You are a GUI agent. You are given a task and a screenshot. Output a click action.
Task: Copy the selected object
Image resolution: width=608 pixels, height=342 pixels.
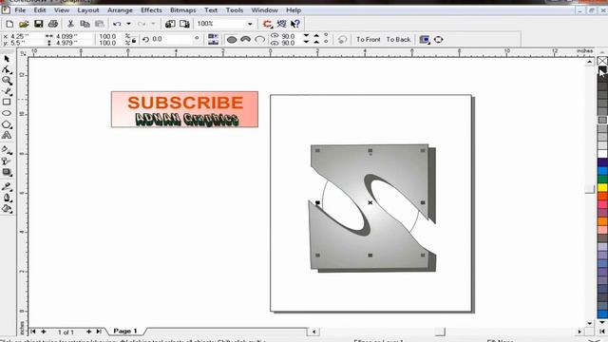pyautogui.click(x=85, y=24)
